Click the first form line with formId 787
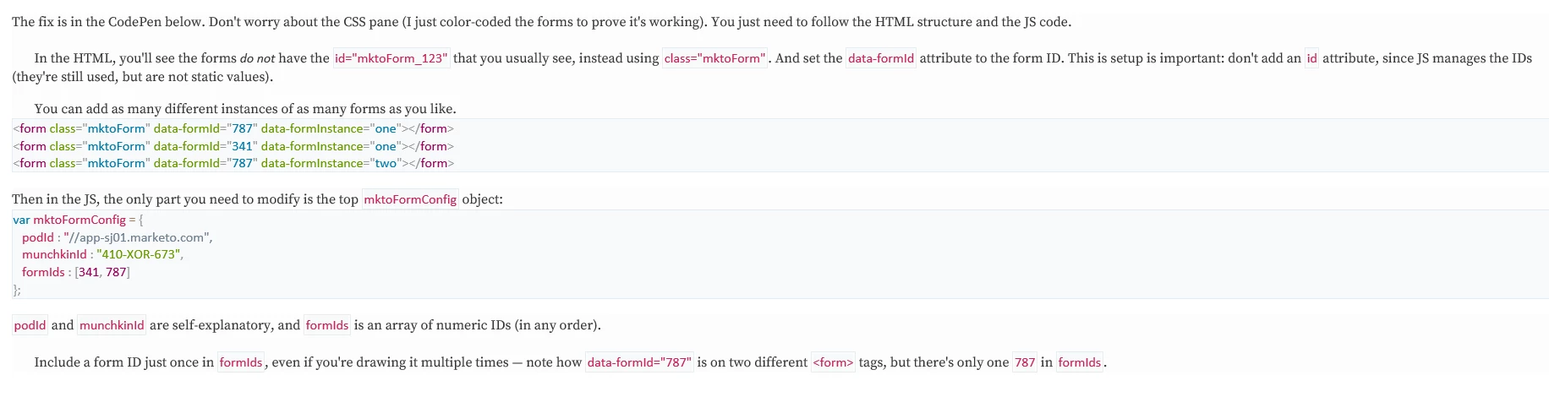The width and height of the screenshot is (1549, 397). pos(233,128)
